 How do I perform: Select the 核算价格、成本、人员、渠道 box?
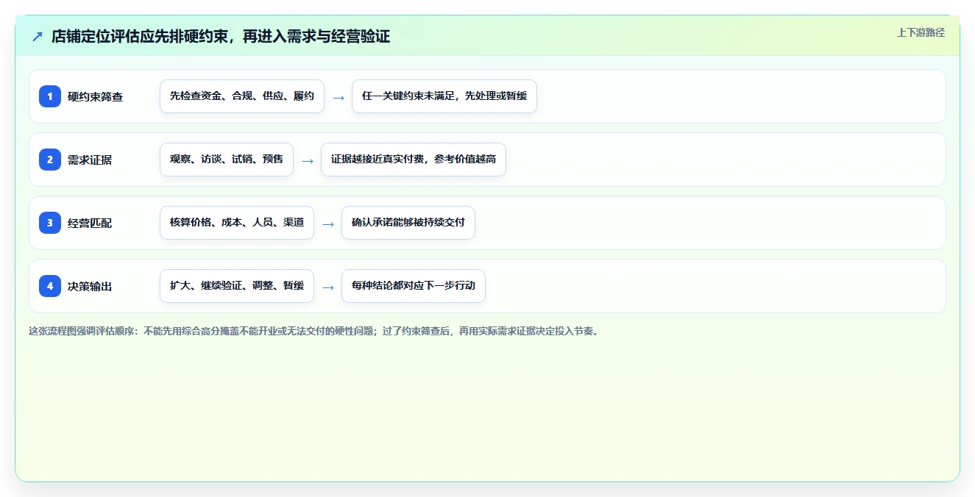coord(237,223)
